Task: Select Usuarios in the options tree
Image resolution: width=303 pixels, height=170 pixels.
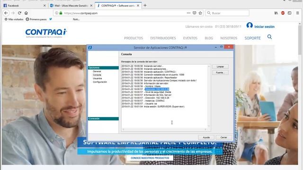Action: click(x=98, y=78)
